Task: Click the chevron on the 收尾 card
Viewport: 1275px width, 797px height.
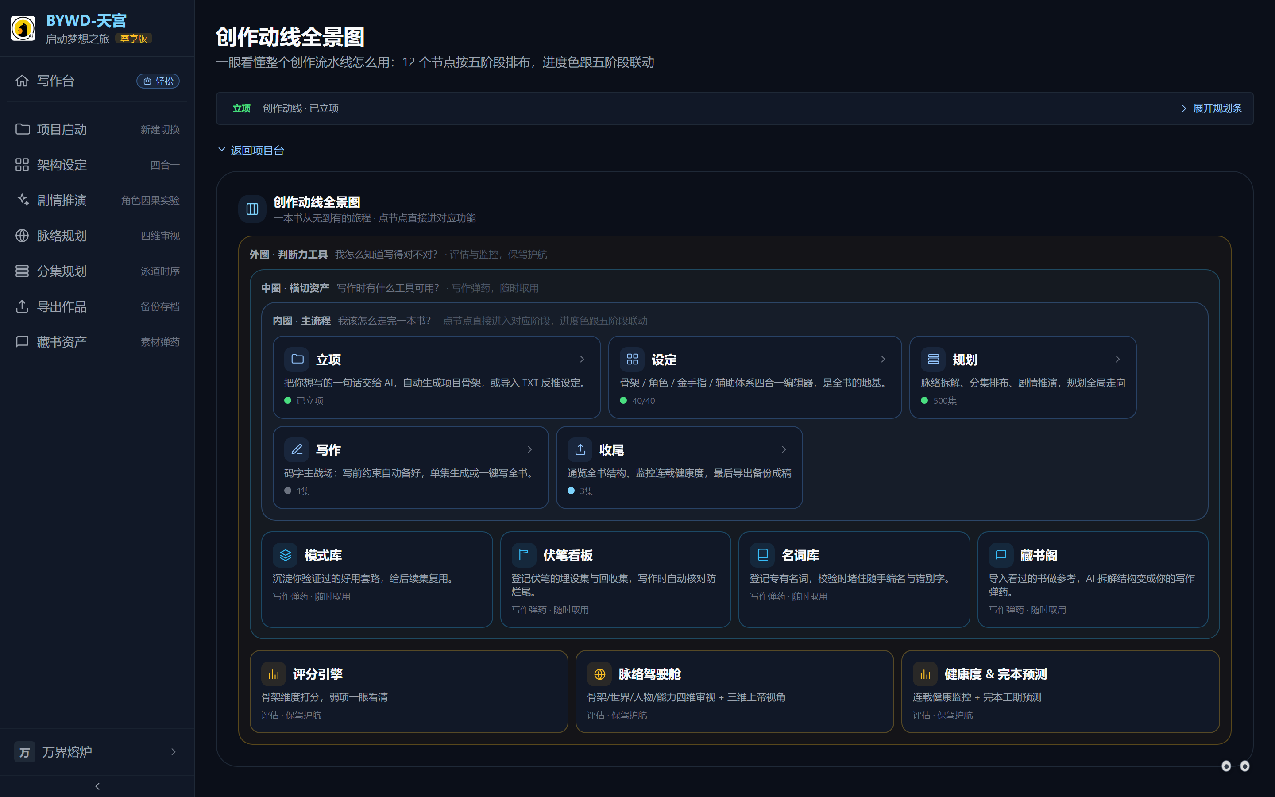Action: pyautogui.click(x=784, y=449)
